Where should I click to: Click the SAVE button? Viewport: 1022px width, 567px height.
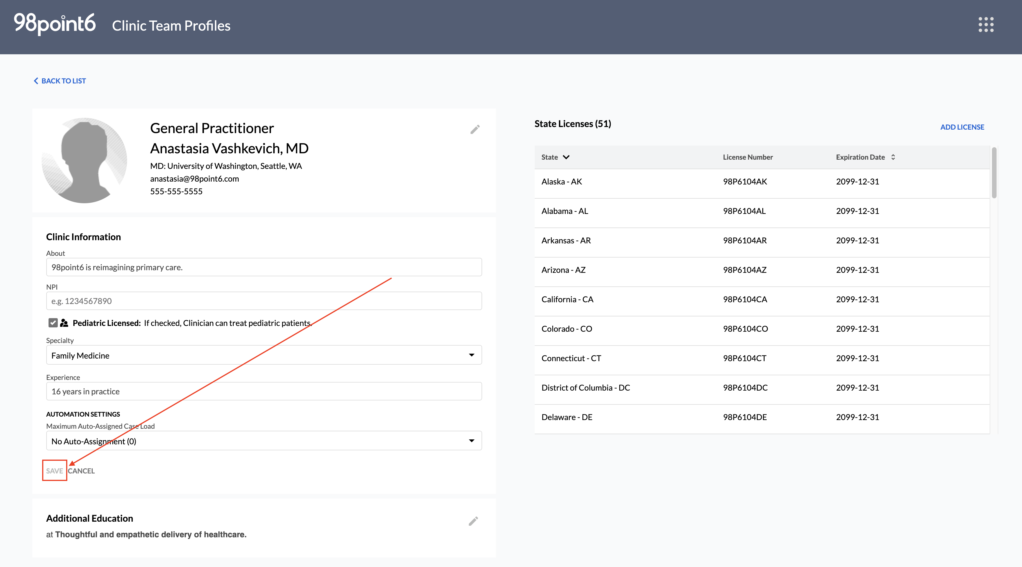pos(54,471)
